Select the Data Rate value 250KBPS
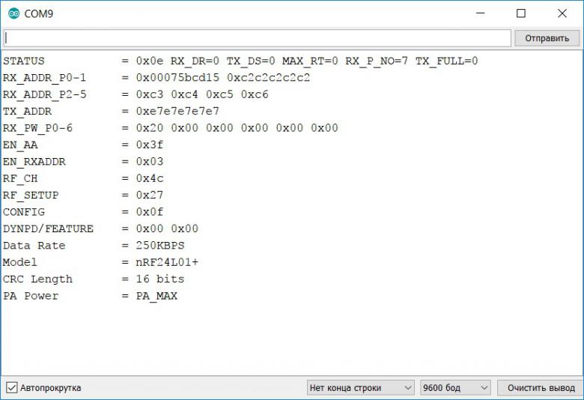This screenshot has width=584, height=400. point(160,245)
